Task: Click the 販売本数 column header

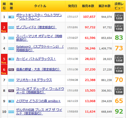Action: pos(88,6)
